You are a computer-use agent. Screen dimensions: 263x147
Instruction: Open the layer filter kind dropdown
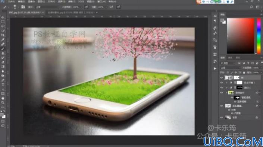[x=228, y=63]
